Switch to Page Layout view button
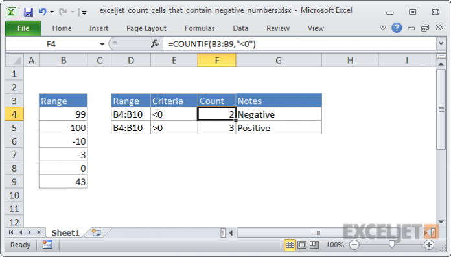 tap(302, 245)
